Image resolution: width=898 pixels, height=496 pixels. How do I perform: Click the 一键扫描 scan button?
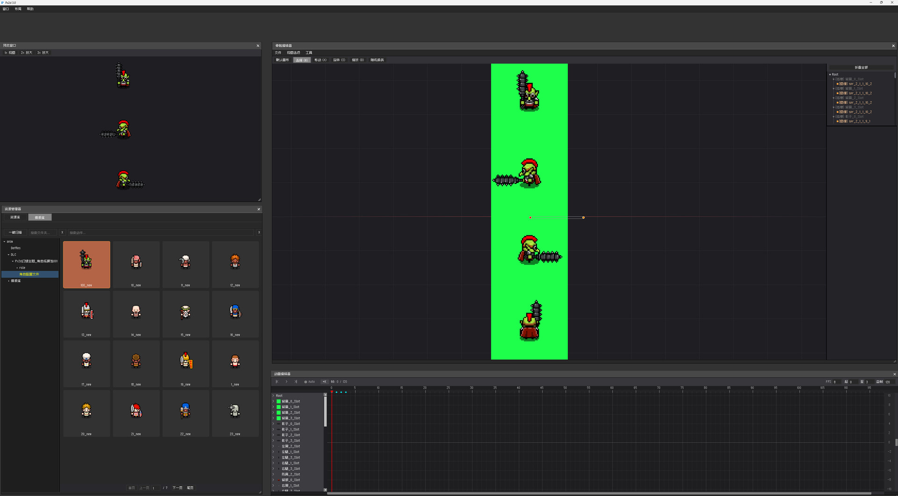pos(15,233)
